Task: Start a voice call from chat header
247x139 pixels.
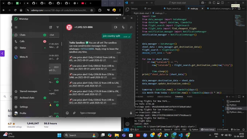Action: coord(123,27)
